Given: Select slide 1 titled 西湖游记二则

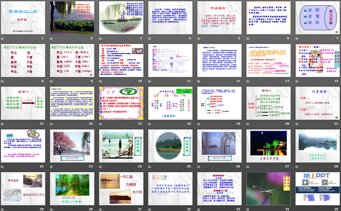Looking at the screenshot, I should (24, 17).
